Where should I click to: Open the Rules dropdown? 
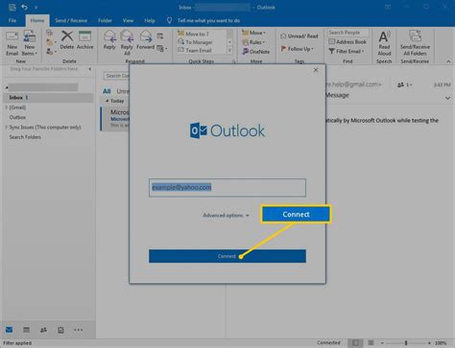click(x=253, y=42)
